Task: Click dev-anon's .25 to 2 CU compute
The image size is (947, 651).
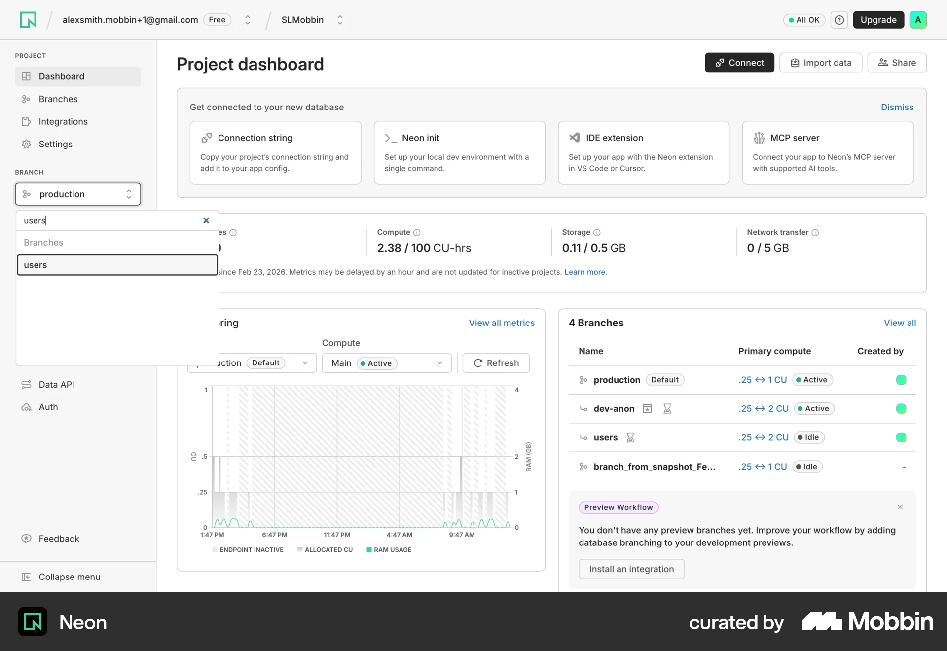Action: pyautogui.click(x=764, y=408)
